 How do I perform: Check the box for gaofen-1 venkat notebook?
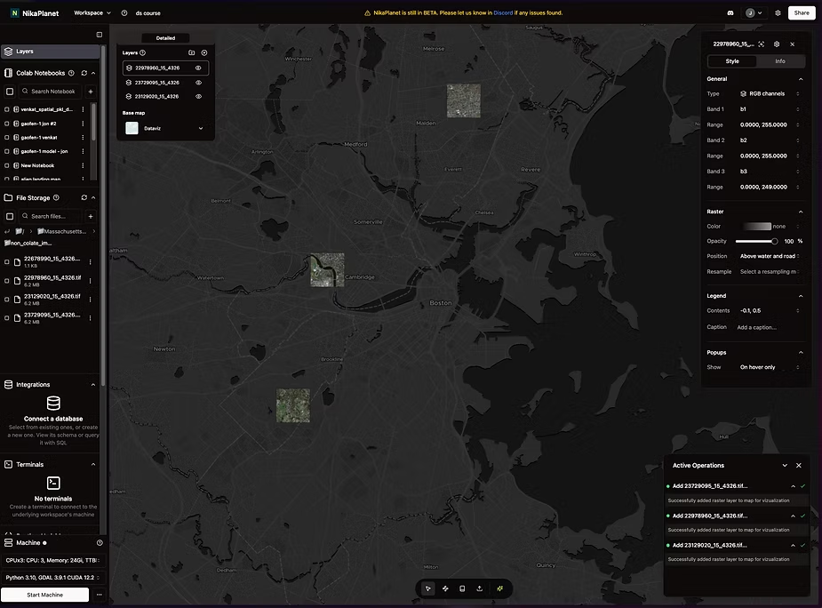7,138
